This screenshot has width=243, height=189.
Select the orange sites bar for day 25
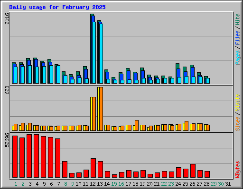coord(187,126)
